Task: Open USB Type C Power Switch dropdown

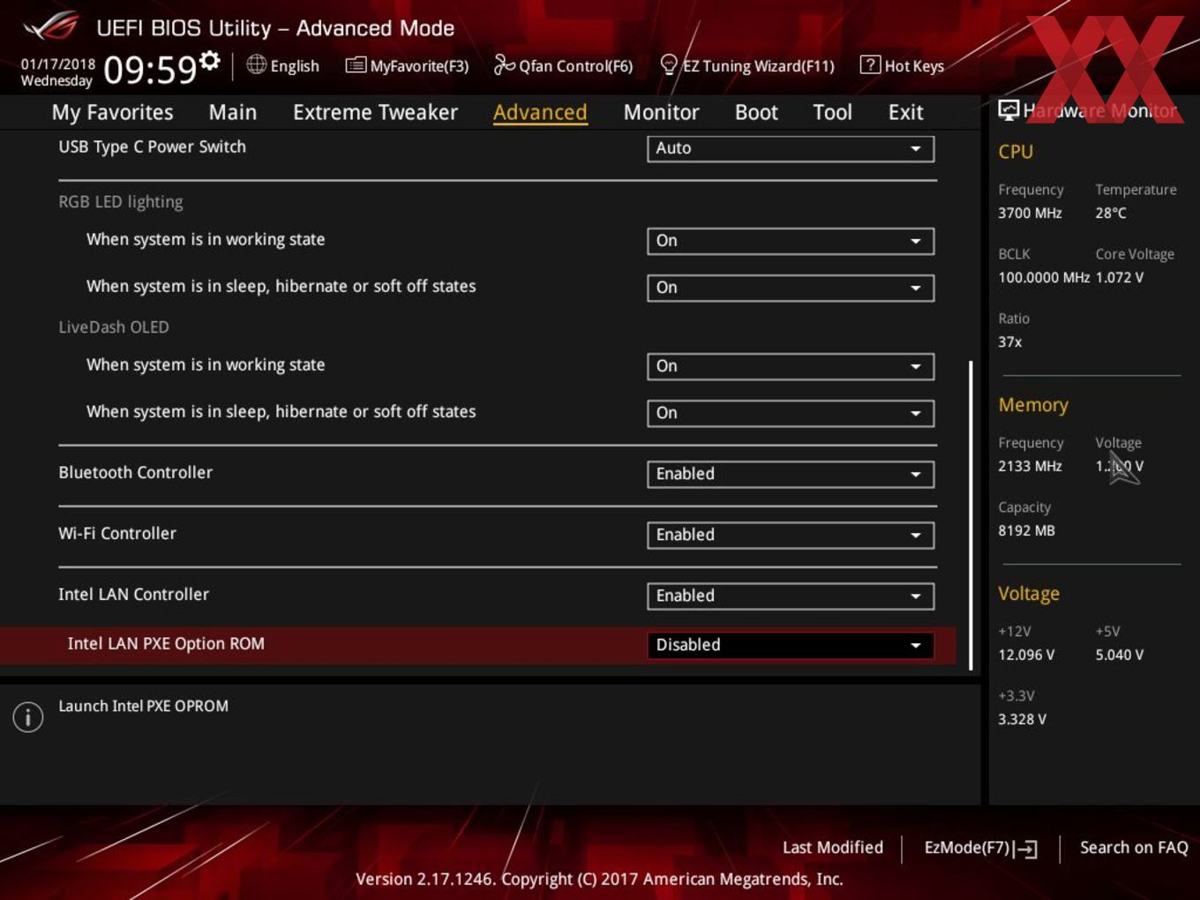Action: tap(791, 148)
